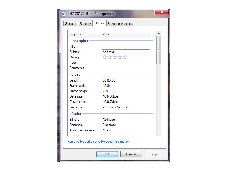Image resolution: width=238 pixels, height=178 pixels.
Task: Open Remove Properties and Personal Information link
Action: [x=98, y=142]
